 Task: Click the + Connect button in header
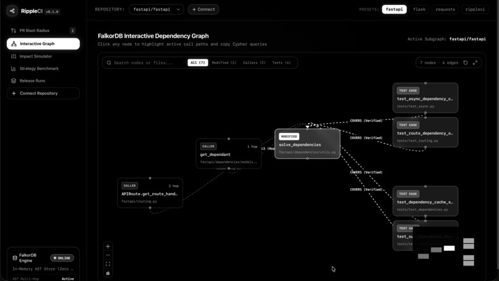click(x=203, y=9)
